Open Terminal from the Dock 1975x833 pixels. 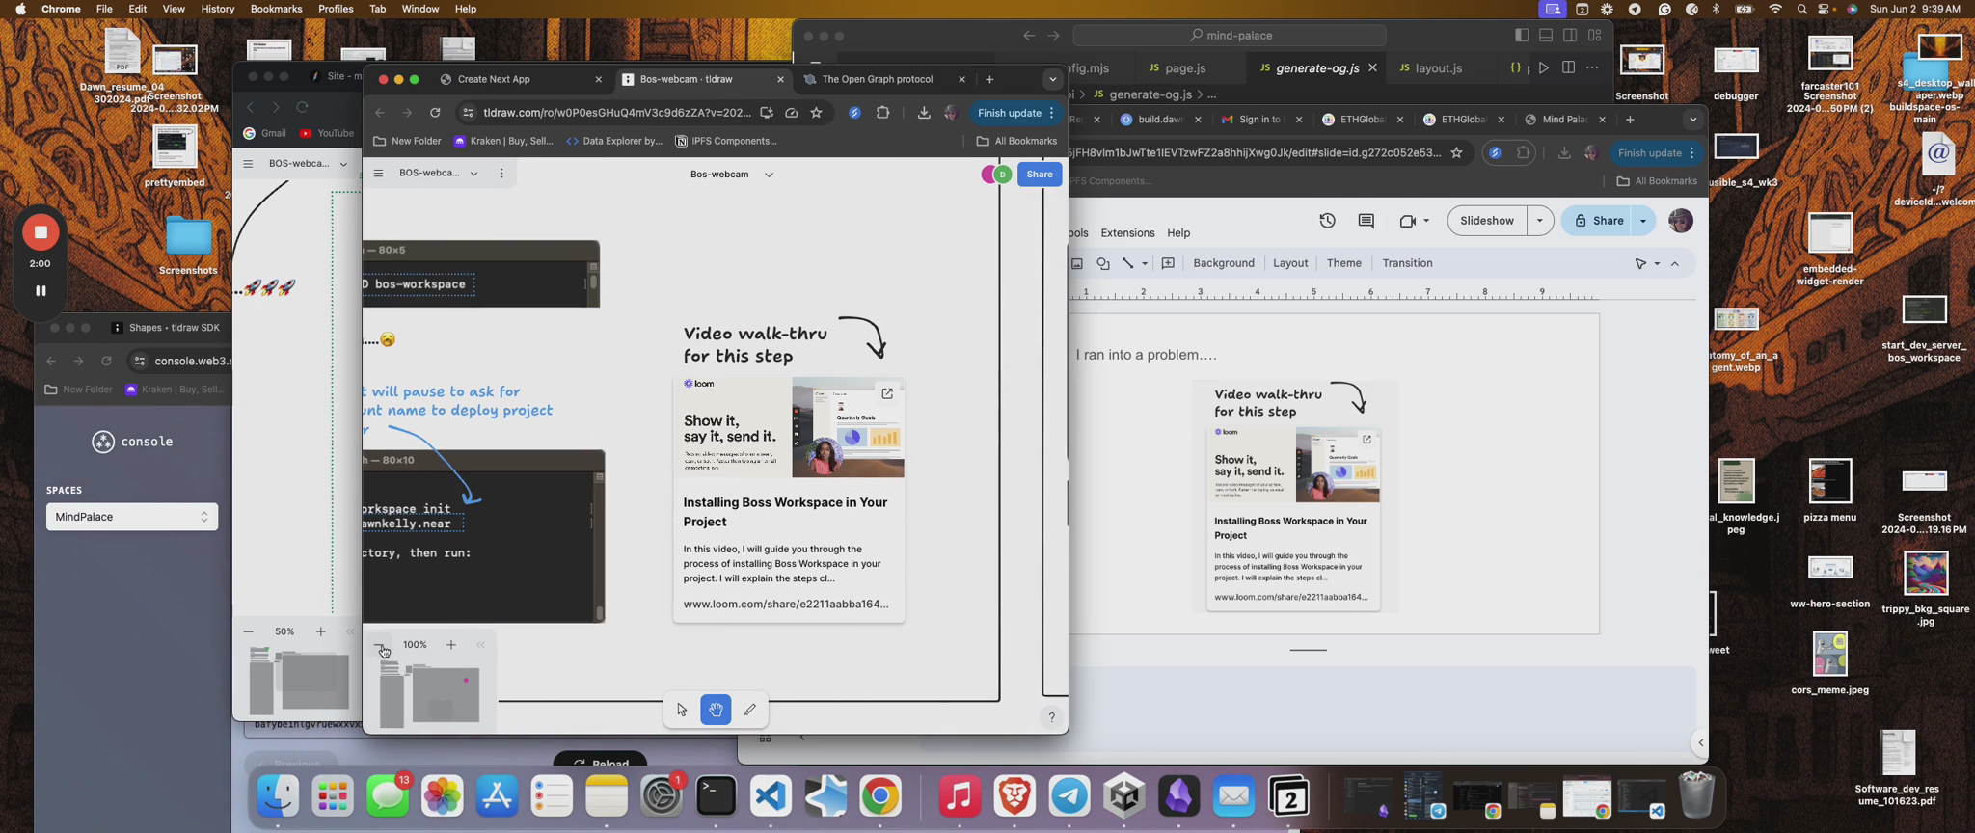pos(717,797)
